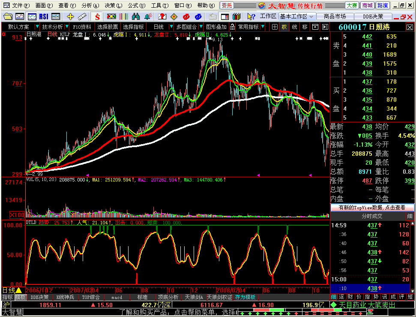
Task: Switch to the 商品市场 tab
Action: (x=335, y=16)
